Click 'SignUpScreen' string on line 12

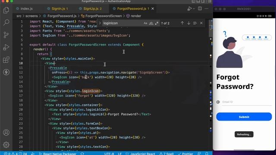[151, 73]
